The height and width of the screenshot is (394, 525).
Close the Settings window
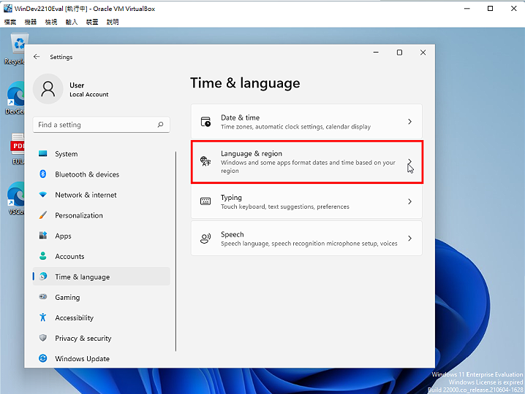[423, 53]
